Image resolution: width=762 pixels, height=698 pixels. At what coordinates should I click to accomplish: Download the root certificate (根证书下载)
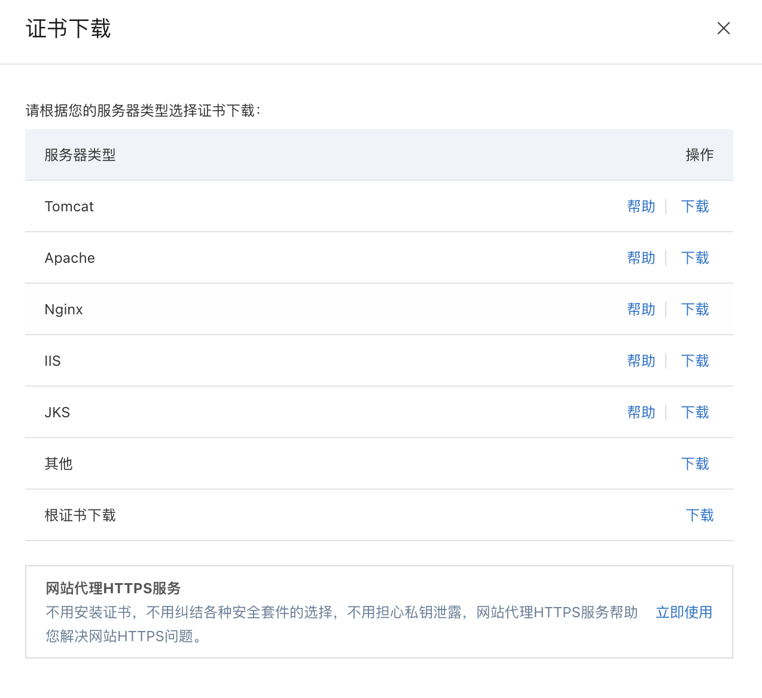(699, 515)
